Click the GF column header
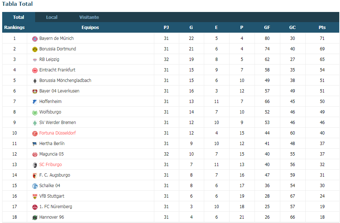This screenshot has width=340, height=223. pos(267,27)
